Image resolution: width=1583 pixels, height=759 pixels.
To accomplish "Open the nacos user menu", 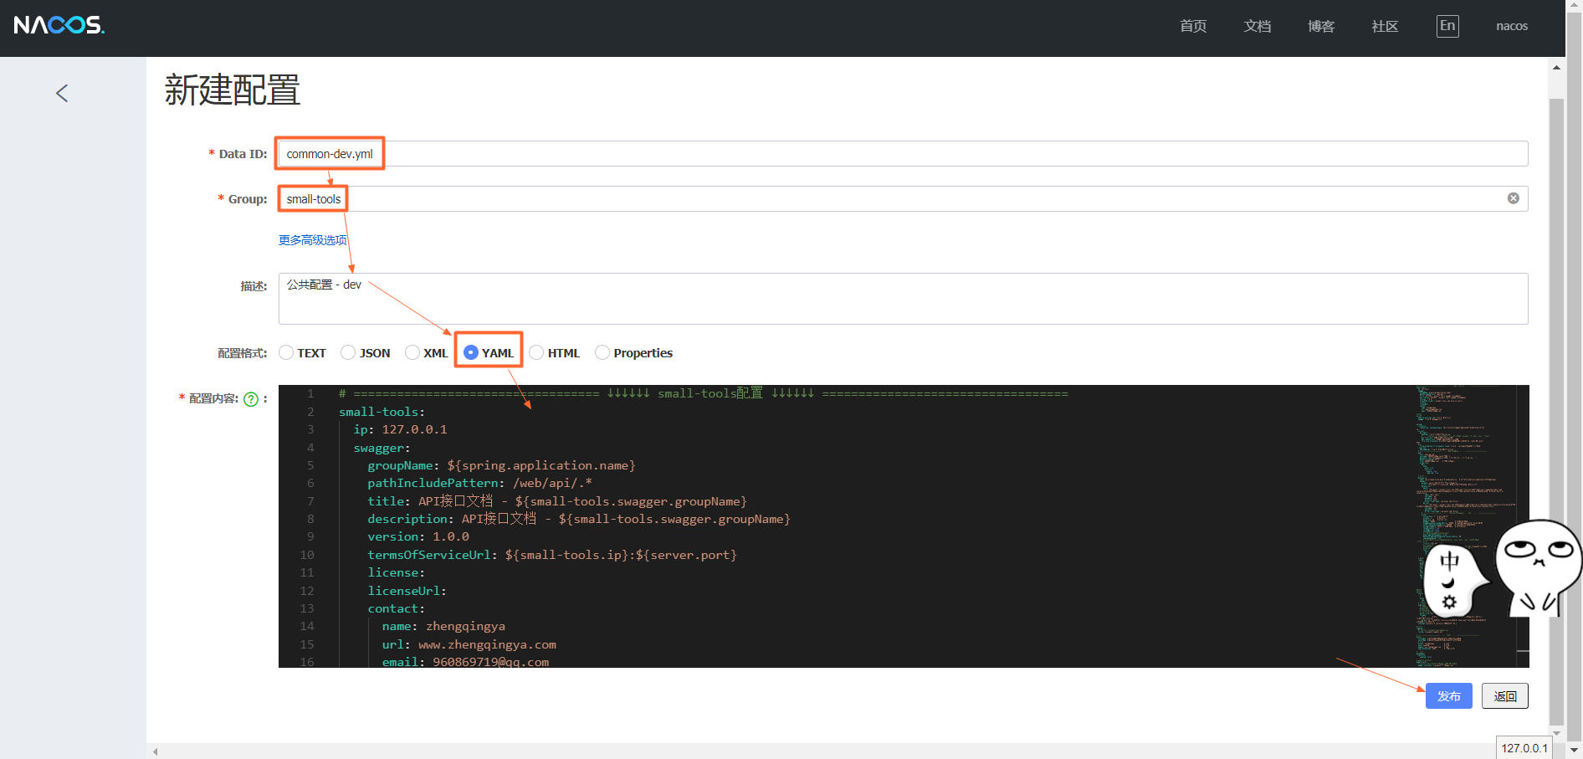I will 1512,26.
